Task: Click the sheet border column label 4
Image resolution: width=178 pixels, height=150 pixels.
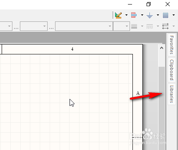Action: point(72,49)
